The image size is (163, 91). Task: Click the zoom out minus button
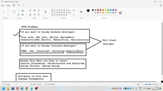tap(143, 84)
